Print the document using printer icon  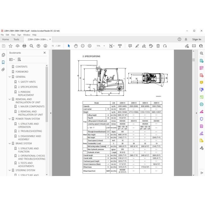pyautogui.click(x=24, y=46)
